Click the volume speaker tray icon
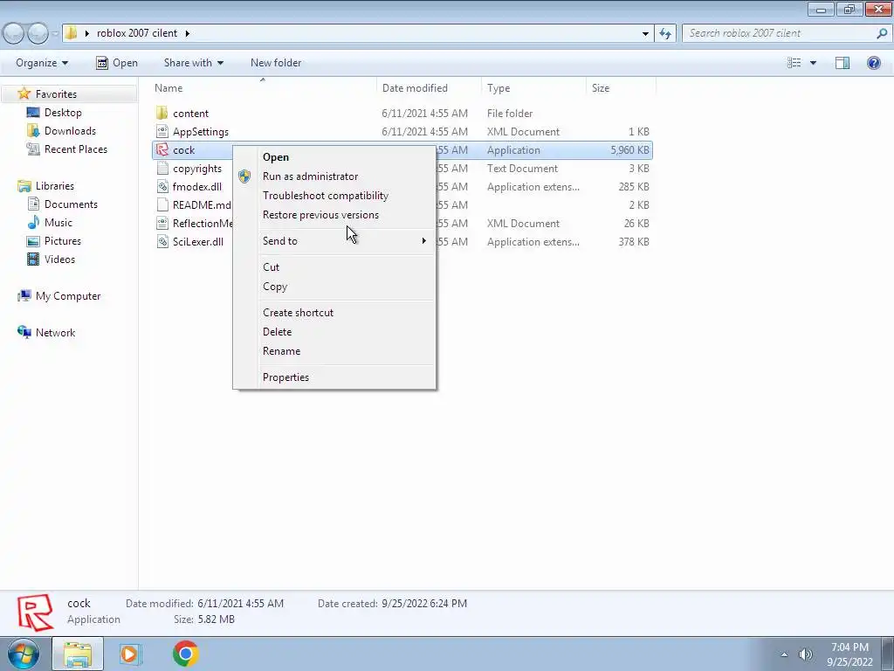Viewport: 894px width, 671px height. pos(806,654)
